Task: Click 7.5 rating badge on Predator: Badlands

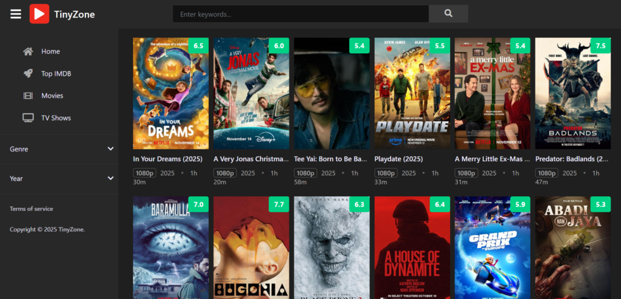Action: [x=601, y=46]
